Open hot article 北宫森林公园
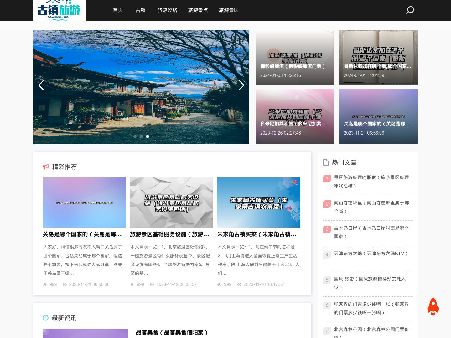 371,332
